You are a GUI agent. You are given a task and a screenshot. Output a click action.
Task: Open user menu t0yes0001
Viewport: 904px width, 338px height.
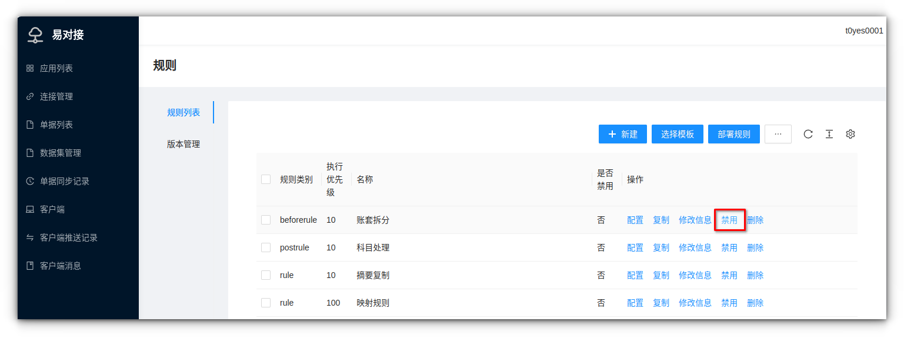[863, 31]
